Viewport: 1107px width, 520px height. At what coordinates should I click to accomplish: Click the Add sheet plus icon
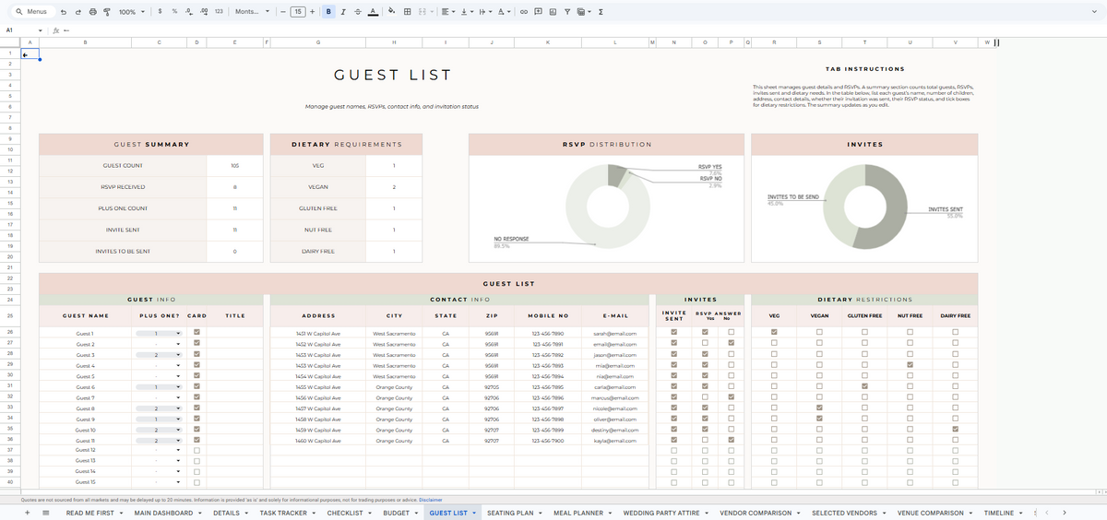28,513
